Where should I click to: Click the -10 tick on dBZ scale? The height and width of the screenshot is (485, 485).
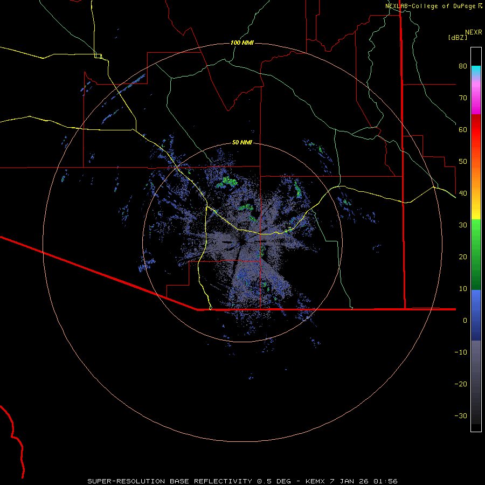[x=461, y=352]
